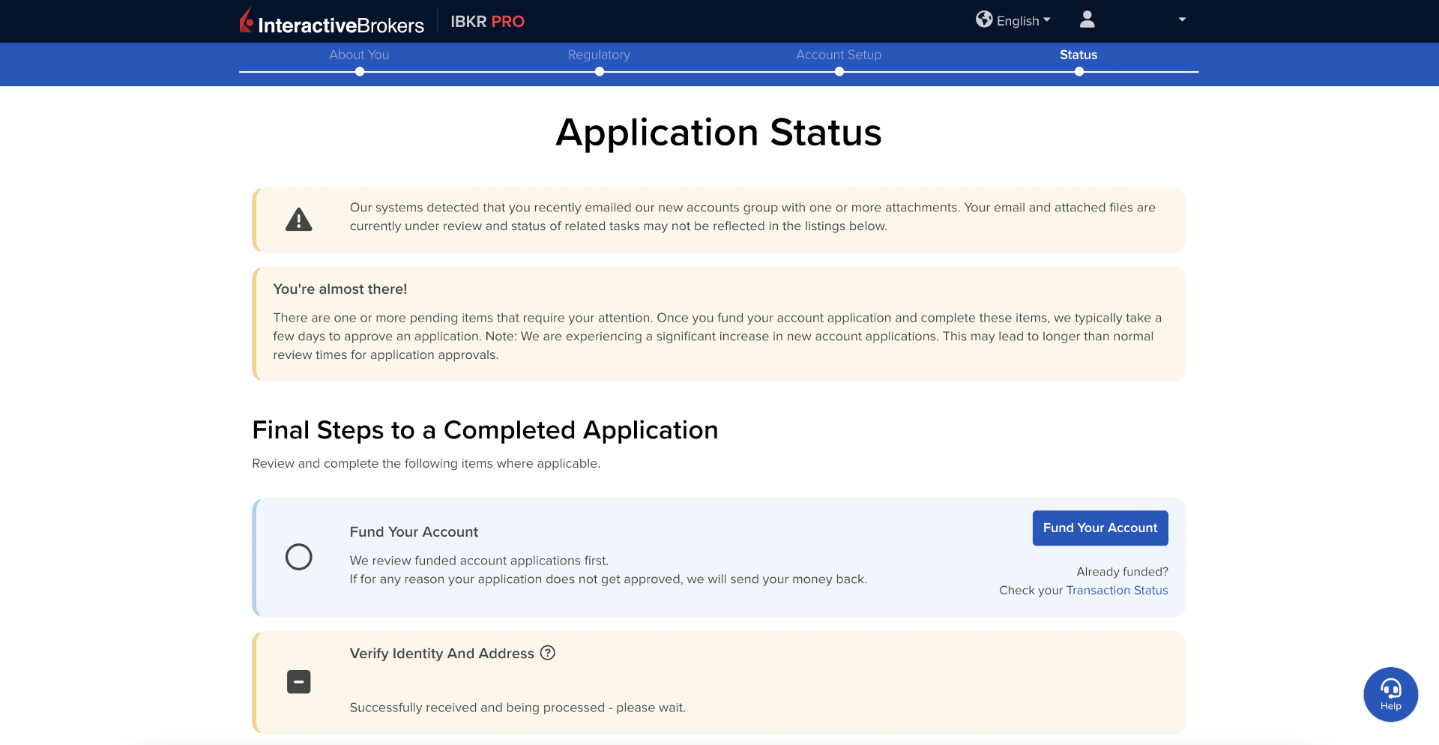Click the Regulatory progress dot marker
This screenshot has width=1439, height=745.
(x=599, y=72)
